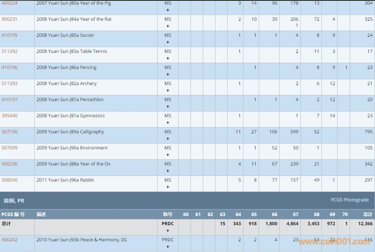Viewport: 375px width, 252px height.
Task: Expand plus sign in 2009 Environment row
Action: (x=168, y=155)
